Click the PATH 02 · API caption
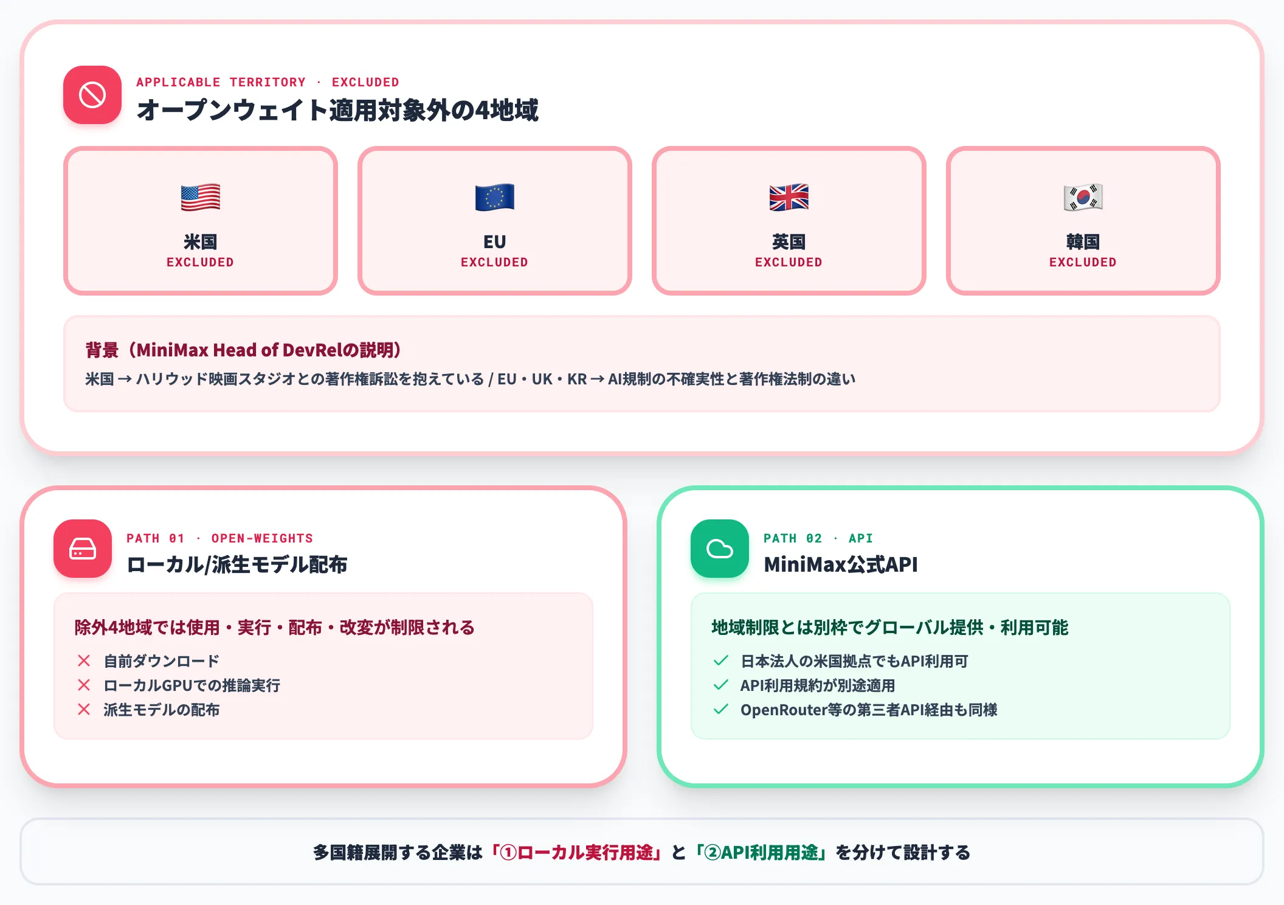Viewport: 1284px width, 905px height. (x=818, y=538)
